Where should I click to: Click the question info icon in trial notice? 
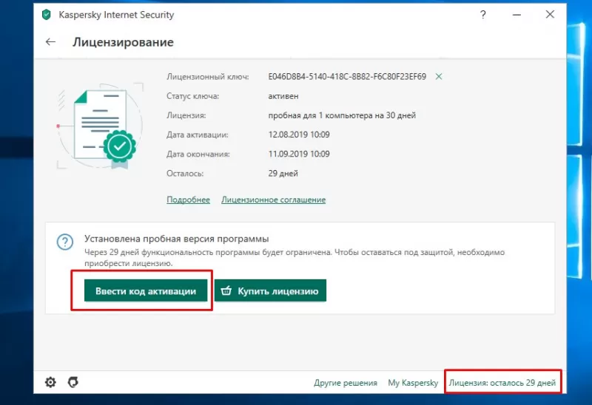(65, 242)
